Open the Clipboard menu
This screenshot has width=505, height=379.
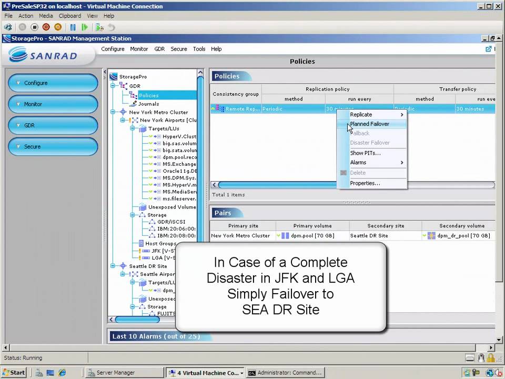point(70,16)
